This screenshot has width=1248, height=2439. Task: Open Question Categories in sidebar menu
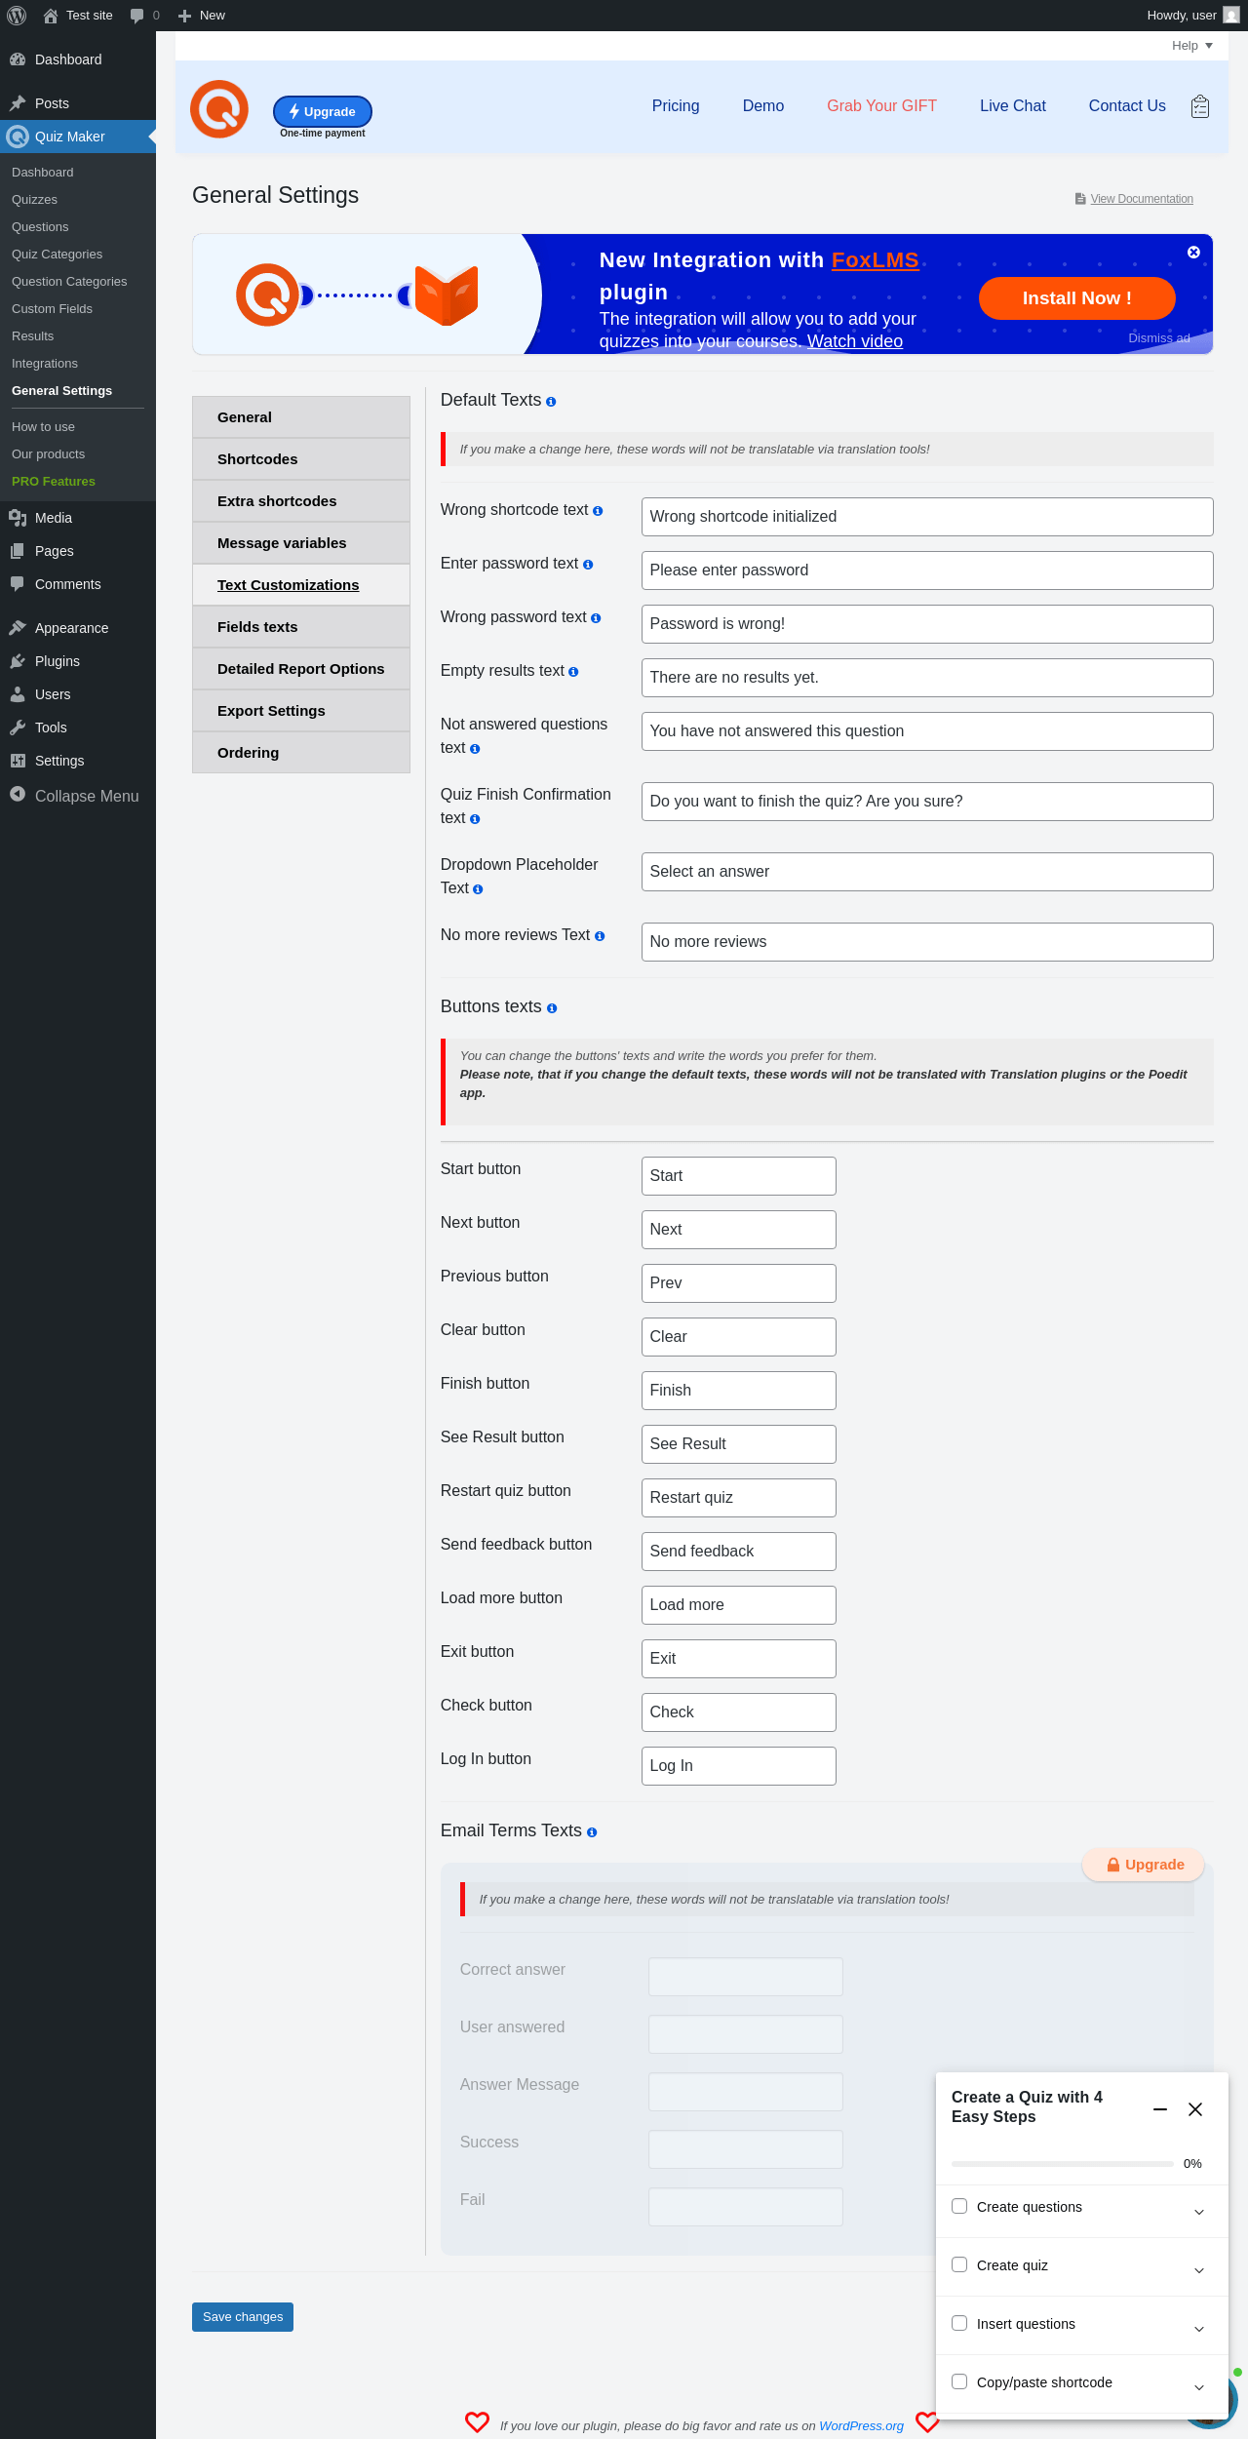point(69,282)
